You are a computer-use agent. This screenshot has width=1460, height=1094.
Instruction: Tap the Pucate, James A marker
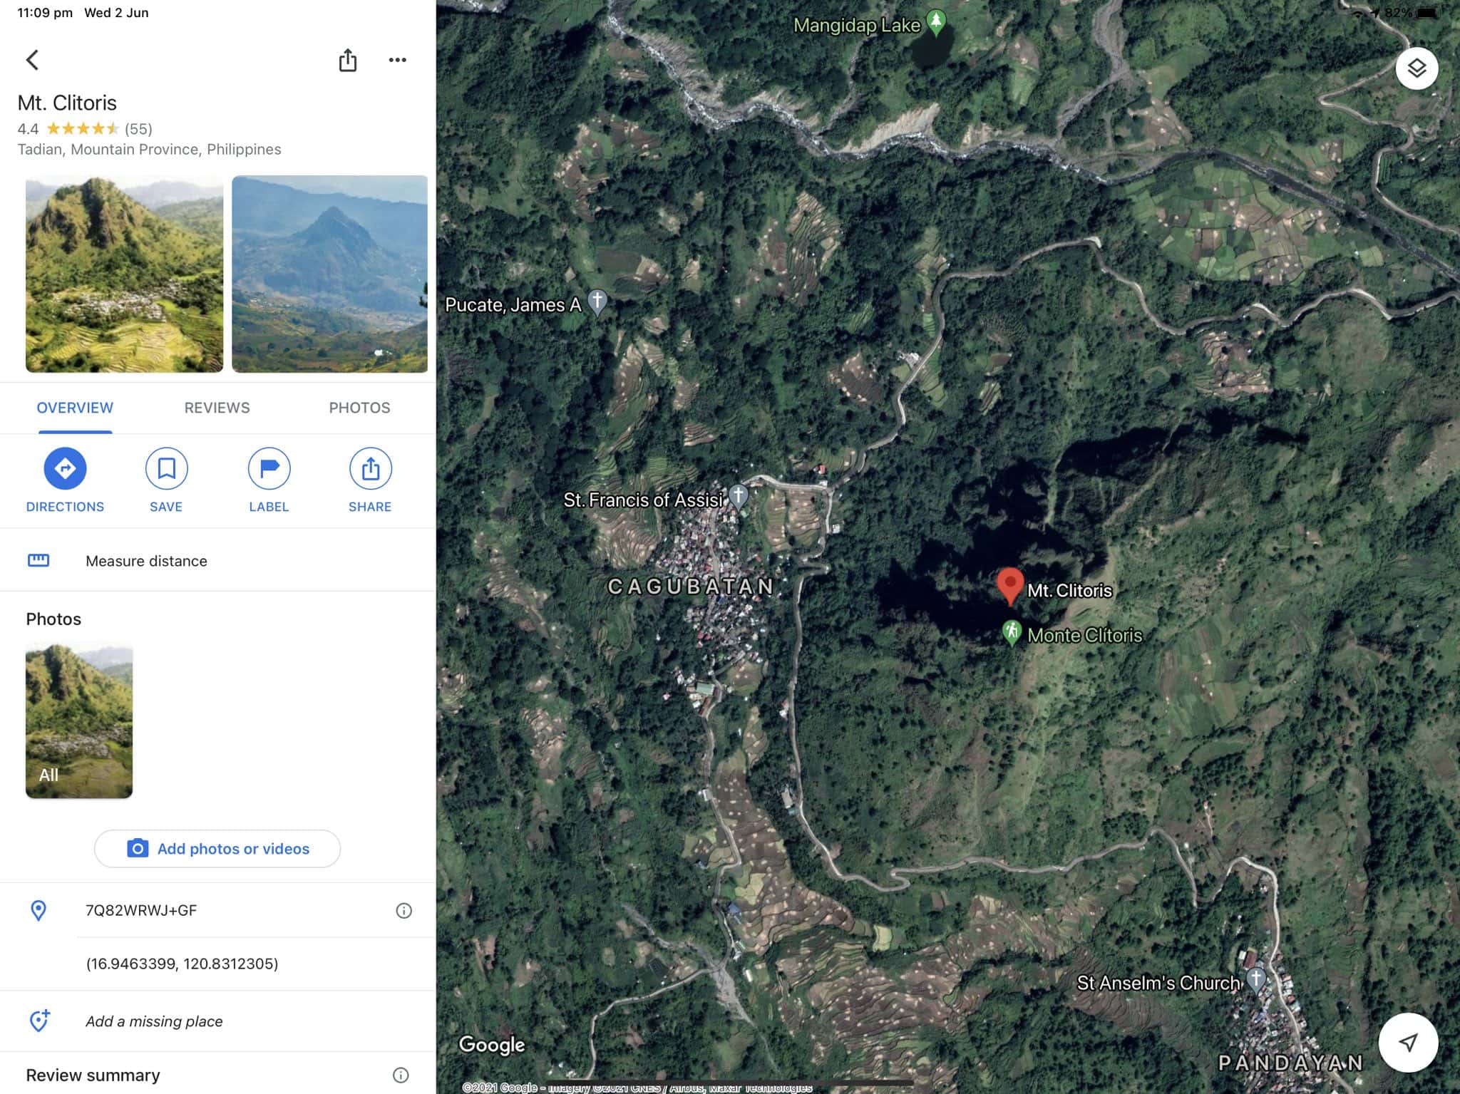597,301
